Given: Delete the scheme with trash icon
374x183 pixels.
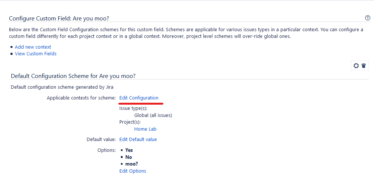Looking at the screenshot, I should pos(364,66).
